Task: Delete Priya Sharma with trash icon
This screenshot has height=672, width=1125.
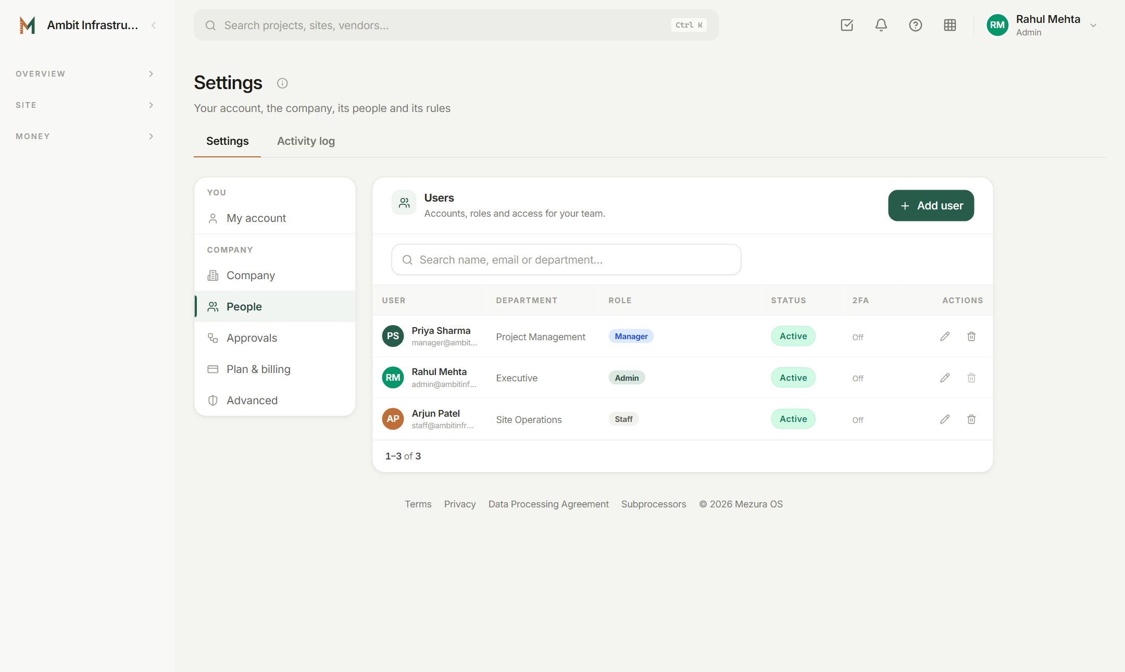Action: 971,337
